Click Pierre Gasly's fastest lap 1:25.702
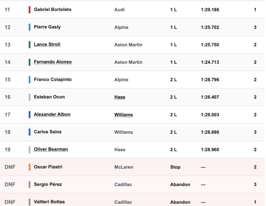Image resolution: width=266 pixels, height=206 pixels. point(210,27)
